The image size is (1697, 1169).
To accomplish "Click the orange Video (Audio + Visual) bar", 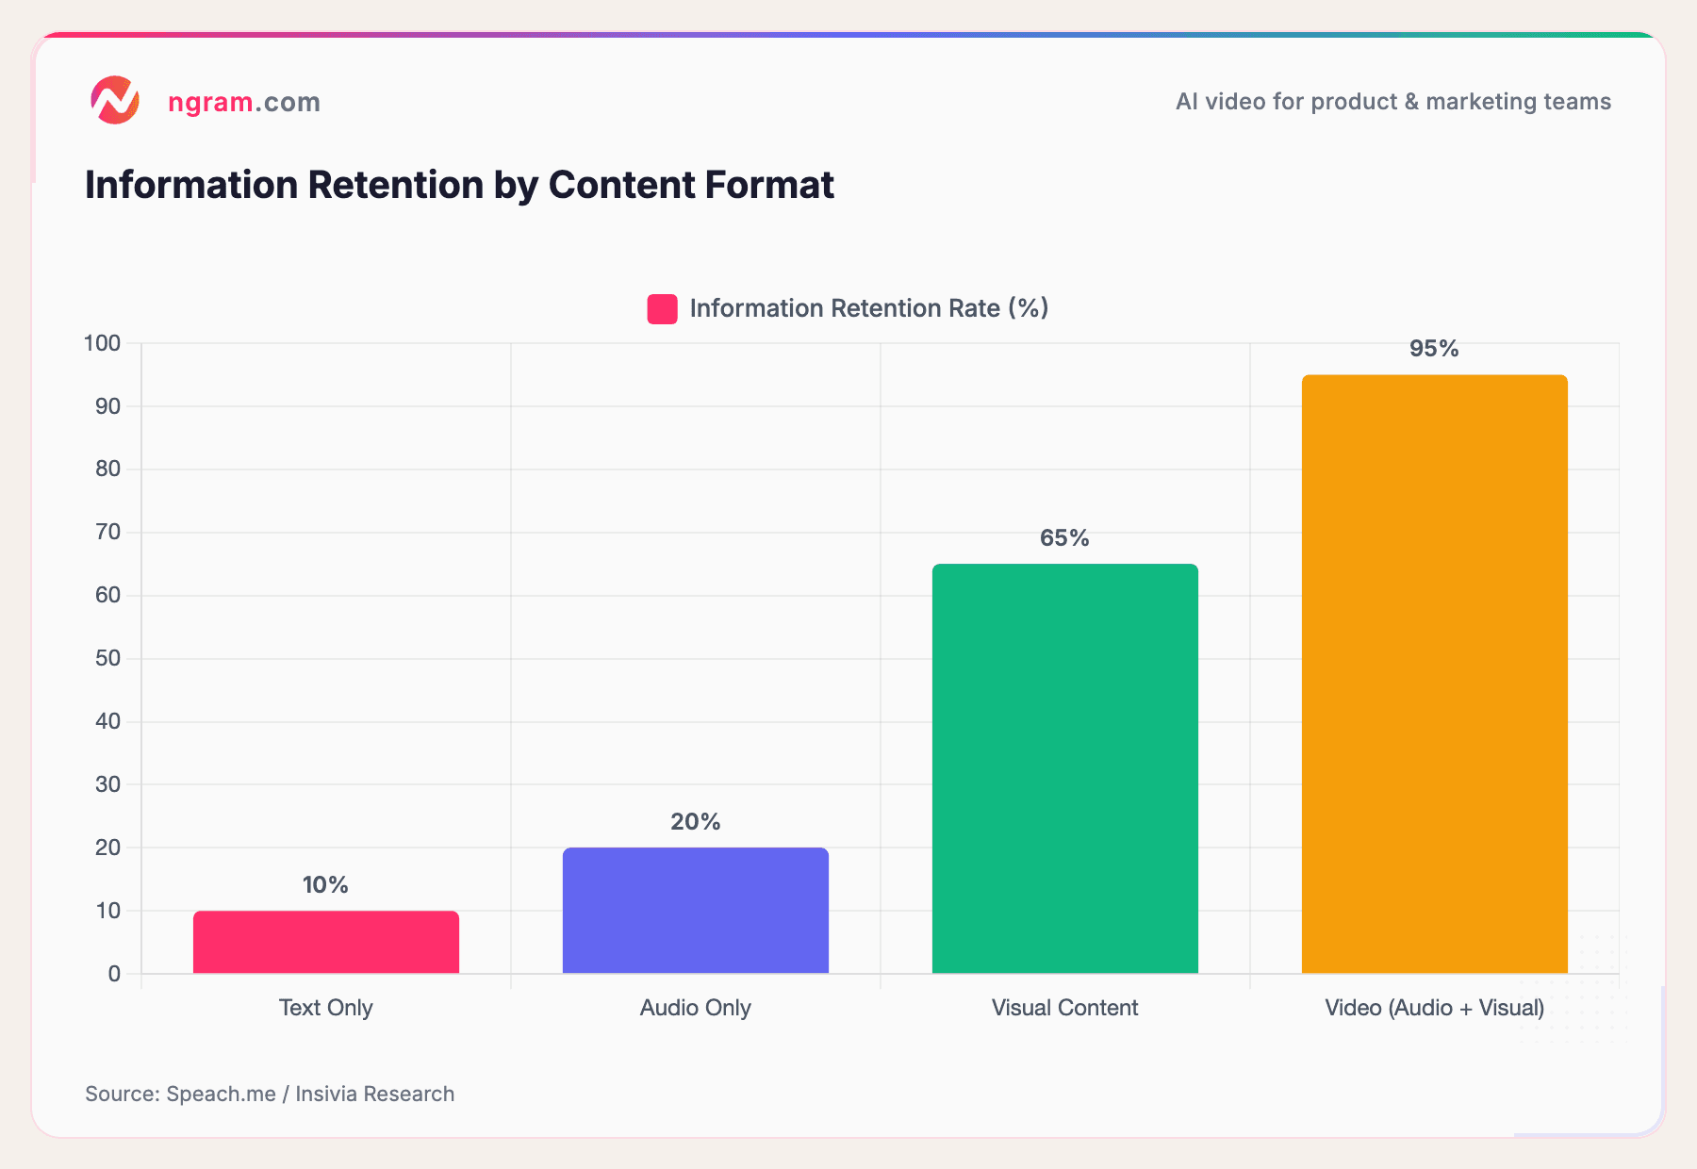I will pyautogui.click(x=1433, y=674).
